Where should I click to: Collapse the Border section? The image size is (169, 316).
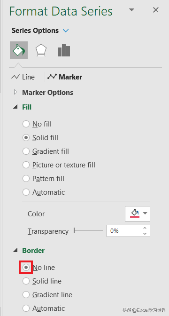click(x=15, y=250)
